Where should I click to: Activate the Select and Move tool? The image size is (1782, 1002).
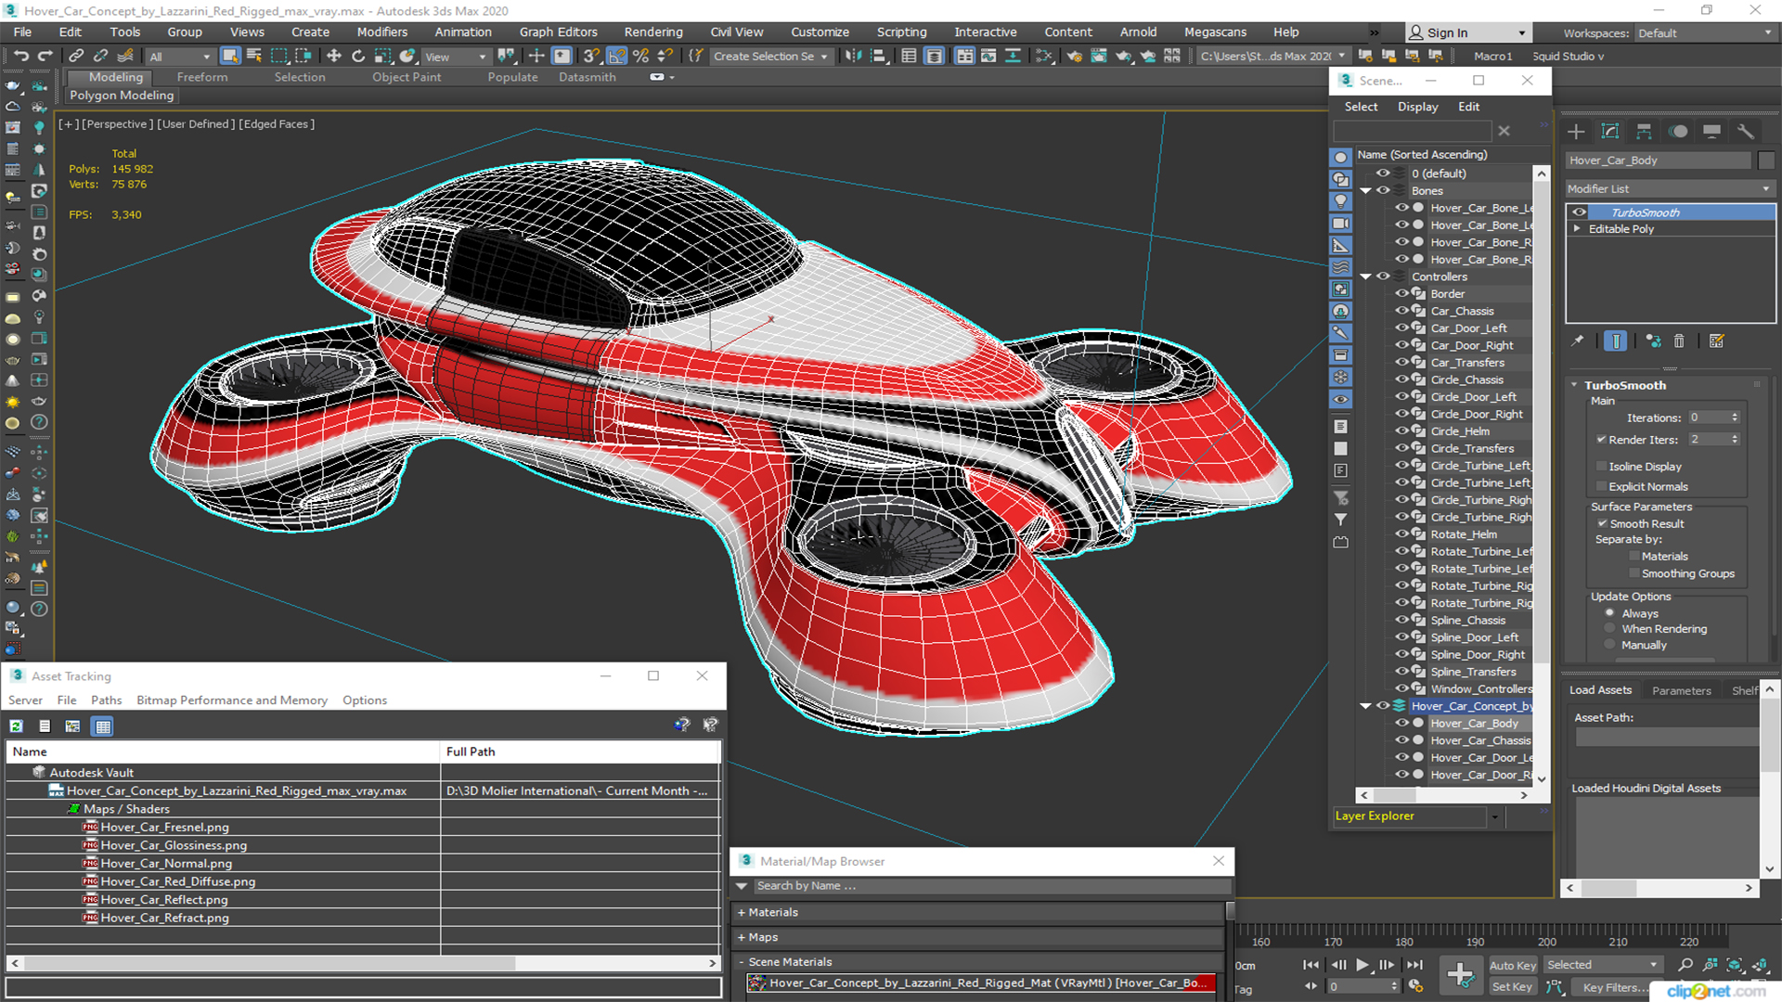(x=334, y=57)
